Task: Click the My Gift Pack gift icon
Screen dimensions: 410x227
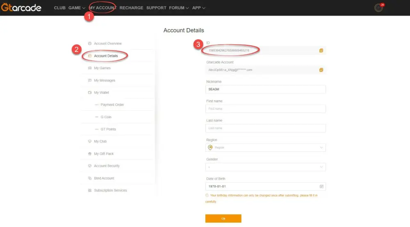Action: point(90,154)
